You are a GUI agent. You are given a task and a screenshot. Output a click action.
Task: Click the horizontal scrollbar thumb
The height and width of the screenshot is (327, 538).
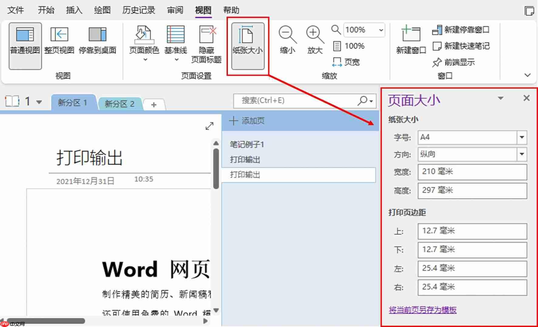[46, 321]
